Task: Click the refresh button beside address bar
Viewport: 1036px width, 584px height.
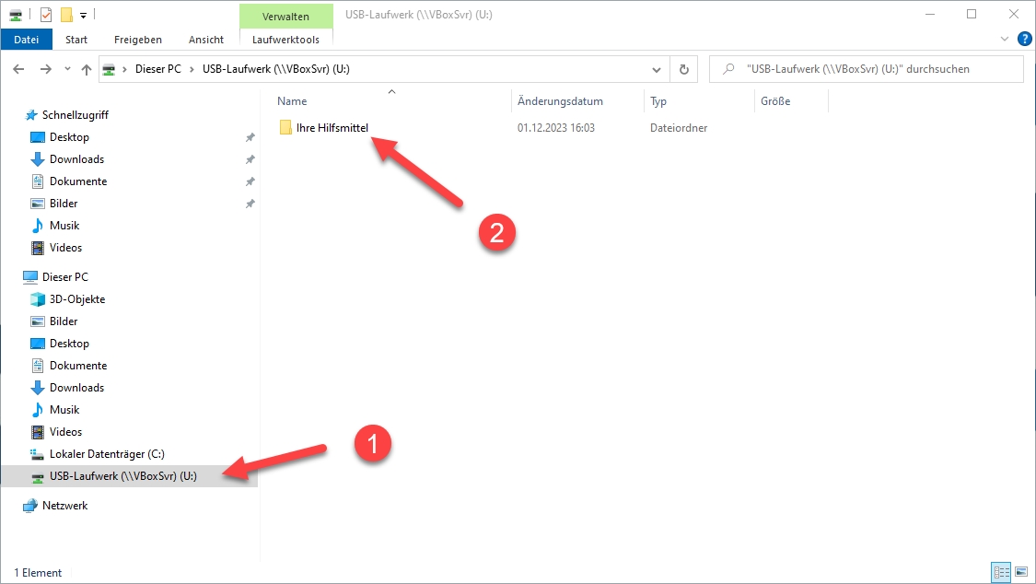Action: (x=683, y=69)
